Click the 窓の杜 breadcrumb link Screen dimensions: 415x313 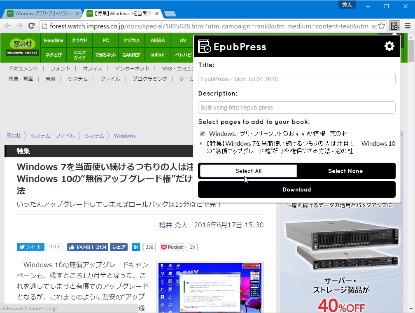coord(14,135)
